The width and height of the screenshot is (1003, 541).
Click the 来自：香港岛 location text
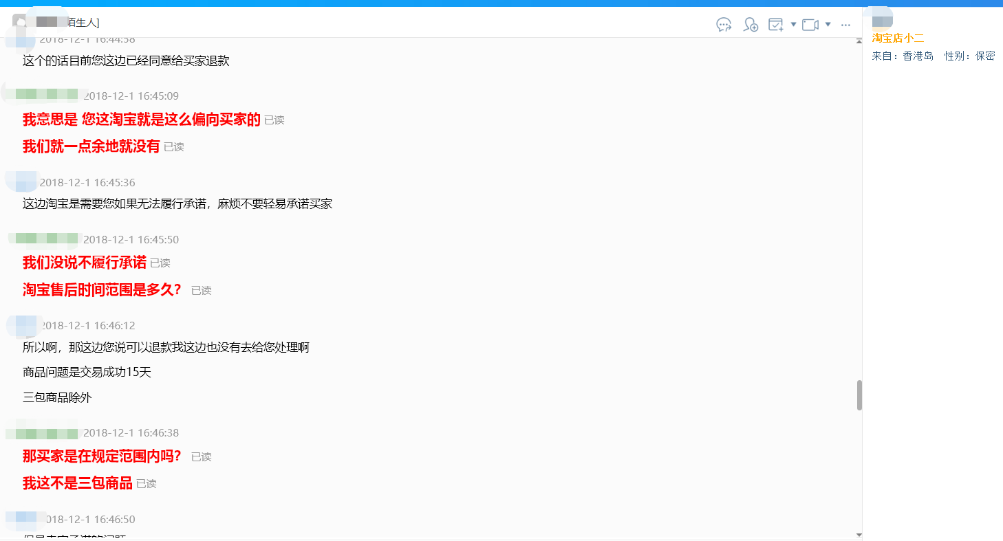tap(903, 56)
